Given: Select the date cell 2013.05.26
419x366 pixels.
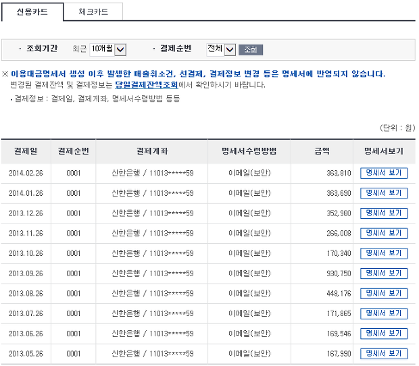Looking at the screenshot, I should (26, 354).
